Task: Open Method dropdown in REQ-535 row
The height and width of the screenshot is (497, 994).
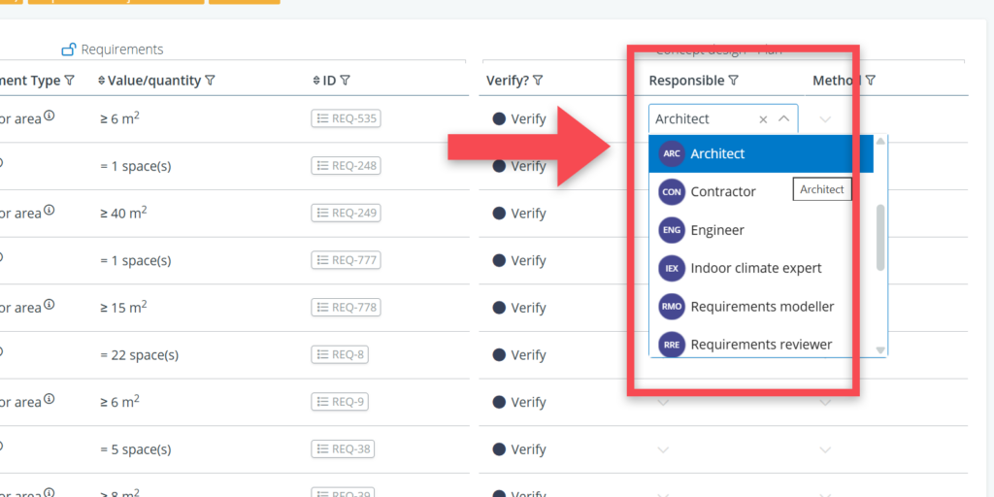Action: click(x=825, y=119)
